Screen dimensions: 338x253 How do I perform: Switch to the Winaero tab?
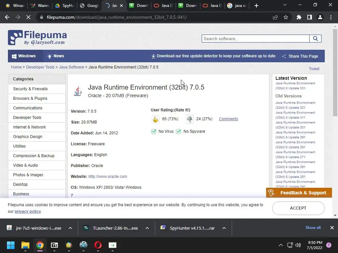15,6
